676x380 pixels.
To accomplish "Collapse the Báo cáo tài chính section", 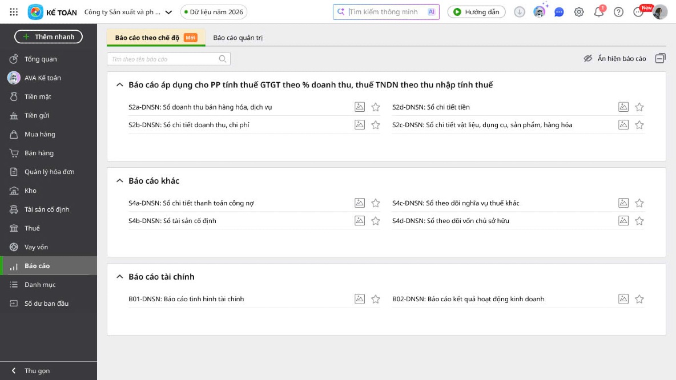I will 119,277.
